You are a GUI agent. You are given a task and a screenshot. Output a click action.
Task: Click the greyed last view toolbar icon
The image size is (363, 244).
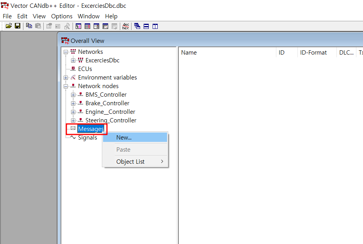click(115, 27)
